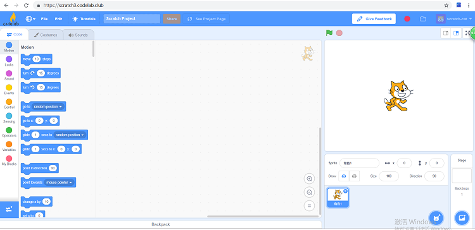Select the Variables category circle

click(9, 145)
